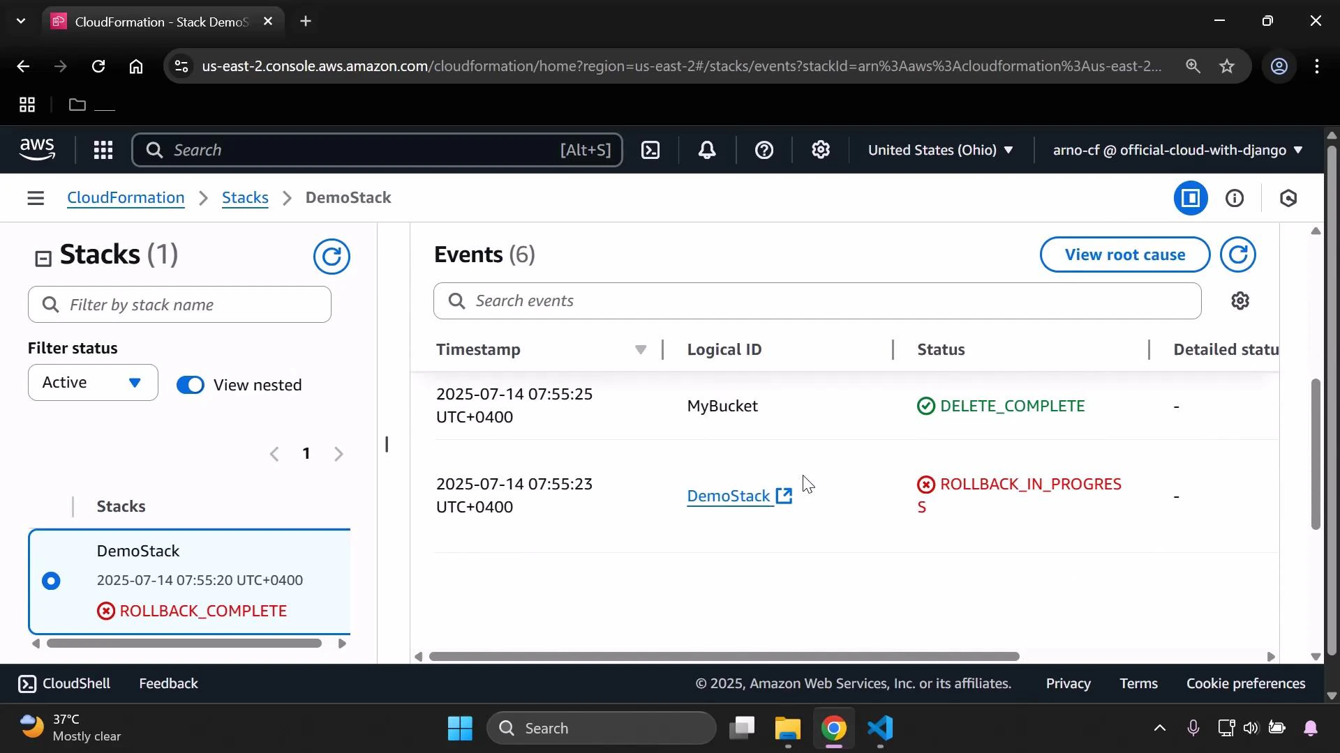
Task: Open browser zoom magnifier icon
Action: click(1193, 66)
